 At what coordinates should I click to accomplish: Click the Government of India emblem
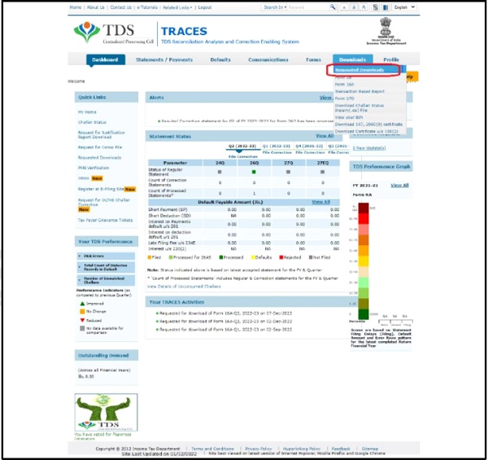pos(386,31)
